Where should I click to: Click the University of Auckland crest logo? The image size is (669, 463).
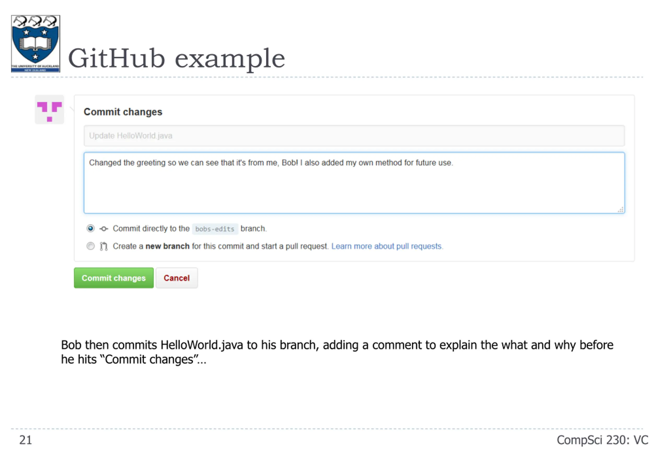tap(35, 44)
